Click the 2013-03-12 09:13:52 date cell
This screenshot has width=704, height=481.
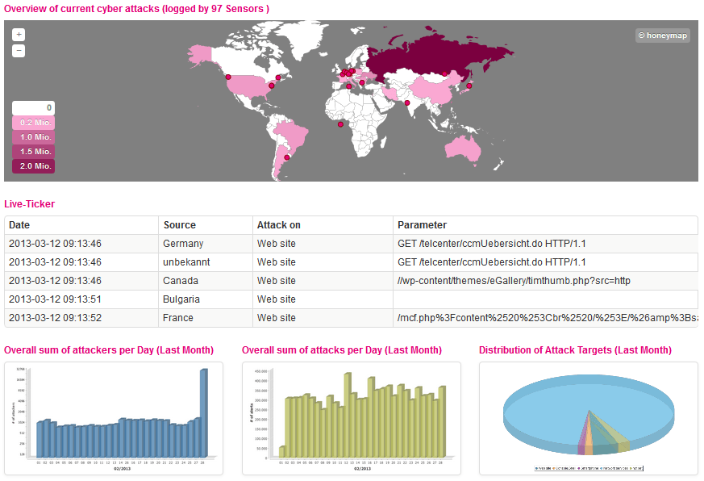coord(81,318)
